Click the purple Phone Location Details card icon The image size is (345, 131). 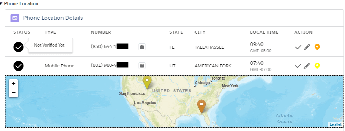15,18
